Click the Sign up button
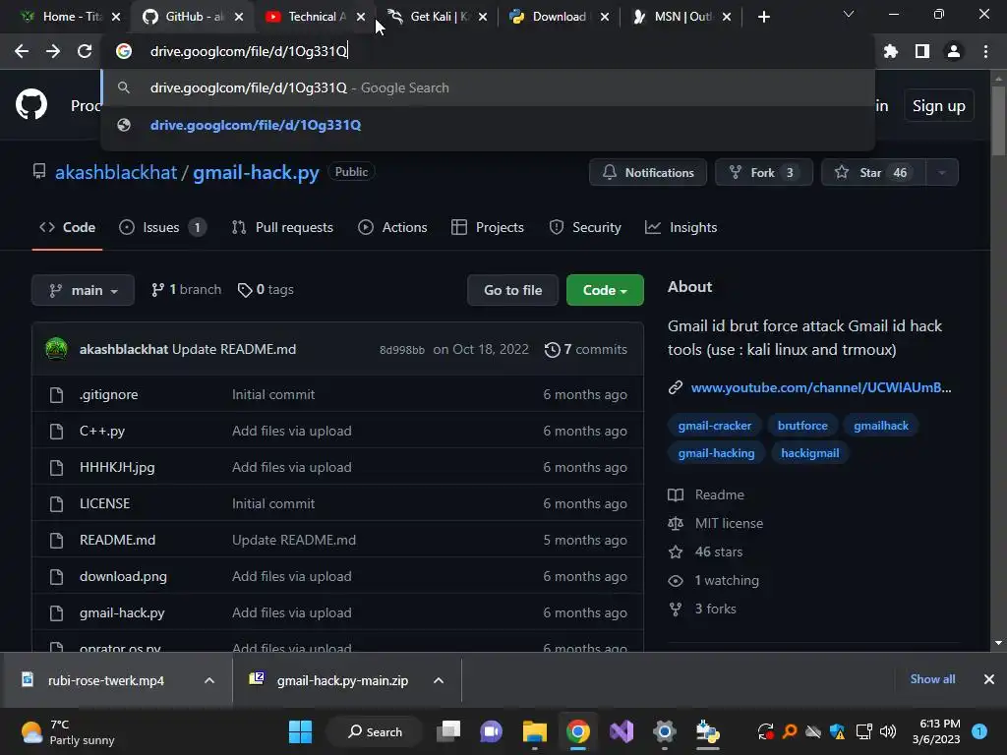Screen dimensions: 1007x755 [x=938, y=106]
